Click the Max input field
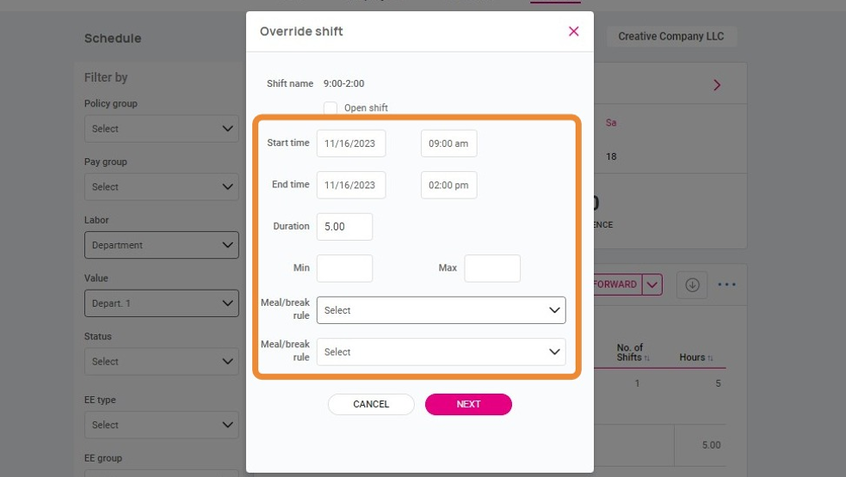Image resolution: width=846 pixels, height=477 pixels. (492, 268)
